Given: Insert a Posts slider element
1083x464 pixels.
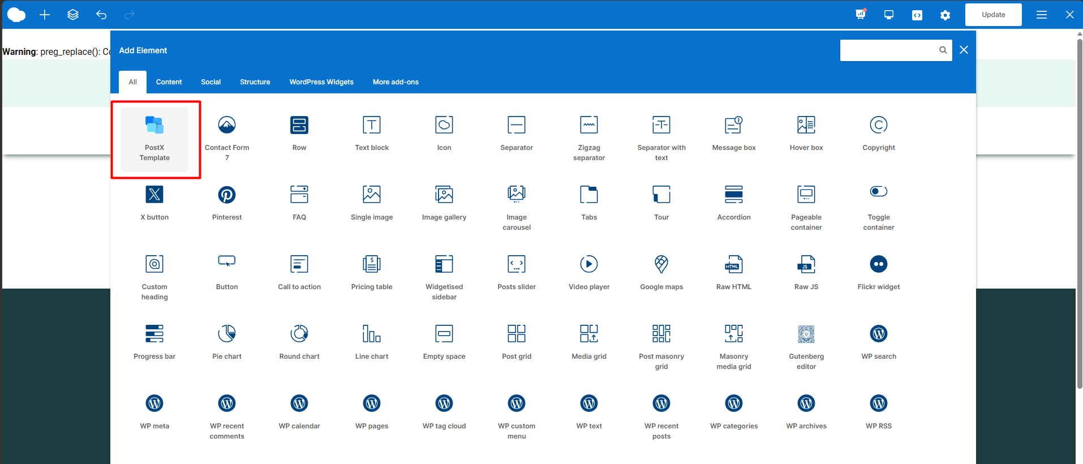Looking at the screenshot, I should click(x=517, y=273).
